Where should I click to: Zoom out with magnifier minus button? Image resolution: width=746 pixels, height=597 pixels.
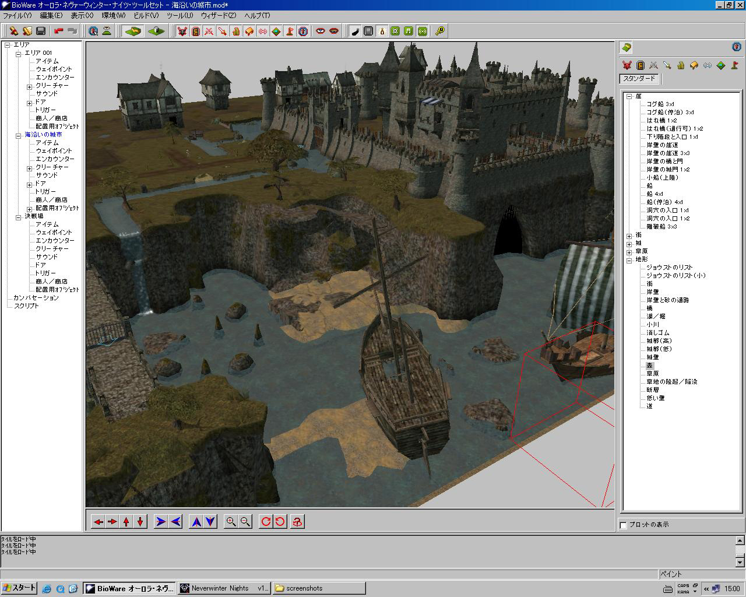(x=245, y=522)
